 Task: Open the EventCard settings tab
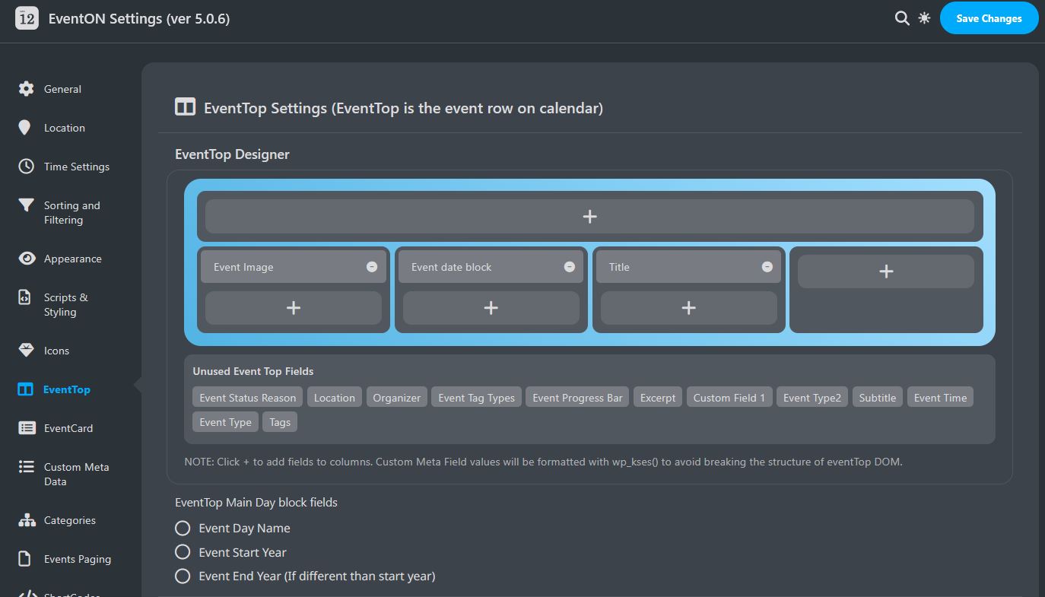(68, 428)
